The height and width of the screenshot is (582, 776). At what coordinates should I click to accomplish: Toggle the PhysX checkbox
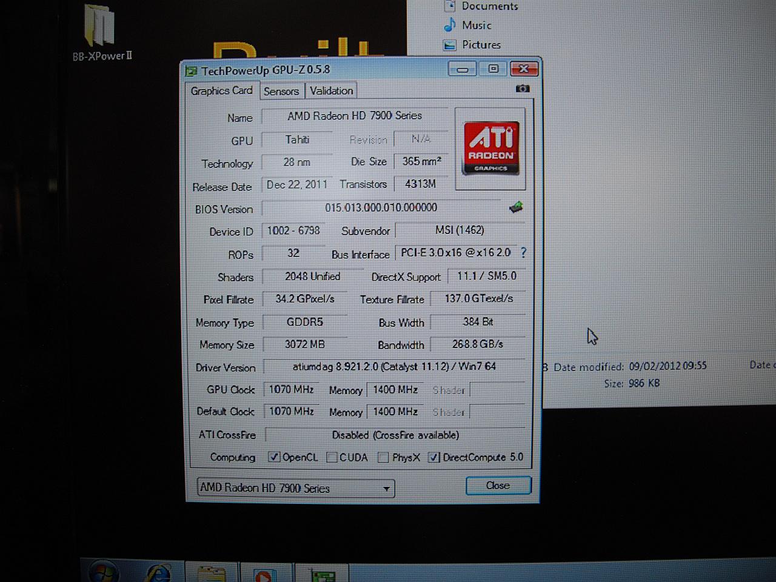383,457
